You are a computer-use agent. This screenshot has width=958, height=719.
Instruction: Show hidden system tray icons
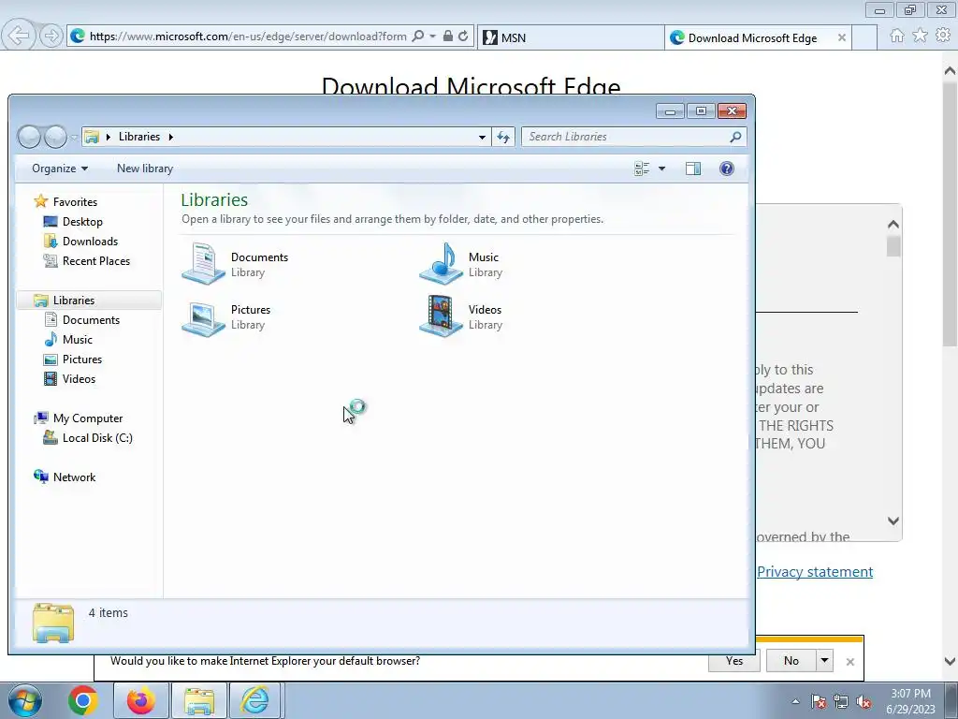coord(795,702)
